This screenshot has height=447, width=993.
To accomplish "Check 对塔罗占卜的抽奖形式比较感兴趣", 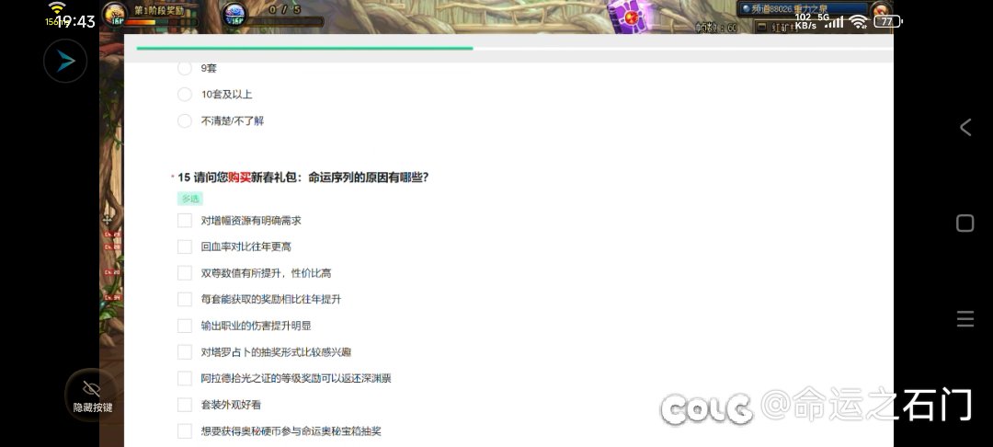I will 184,352.
